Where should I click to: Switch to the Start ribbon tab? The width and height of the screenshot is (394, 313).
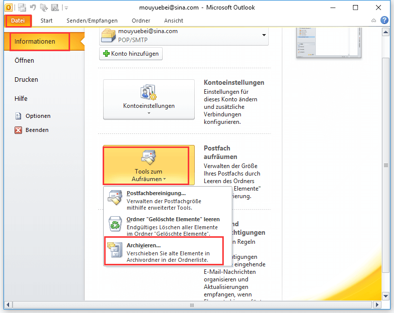tap(47, 21)
